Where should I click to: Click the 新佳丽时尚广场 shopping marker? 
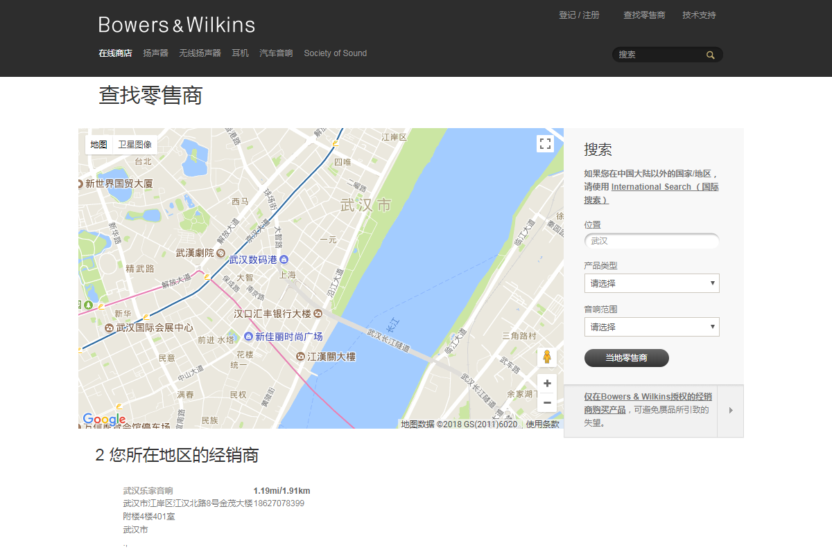point(248,337)
